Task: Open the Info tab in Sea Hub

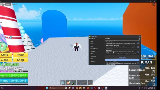Action: click(x=91, y=59)
